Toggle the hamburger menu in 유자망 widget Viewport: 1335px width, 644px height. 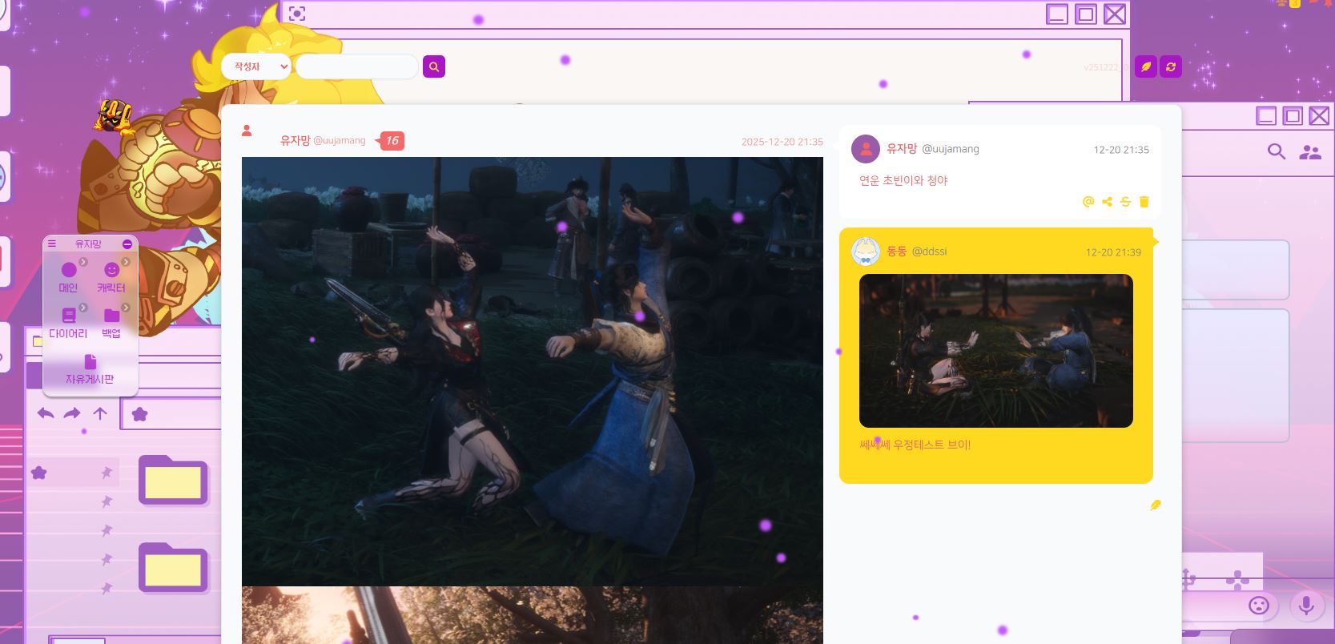tap(52, 244)
